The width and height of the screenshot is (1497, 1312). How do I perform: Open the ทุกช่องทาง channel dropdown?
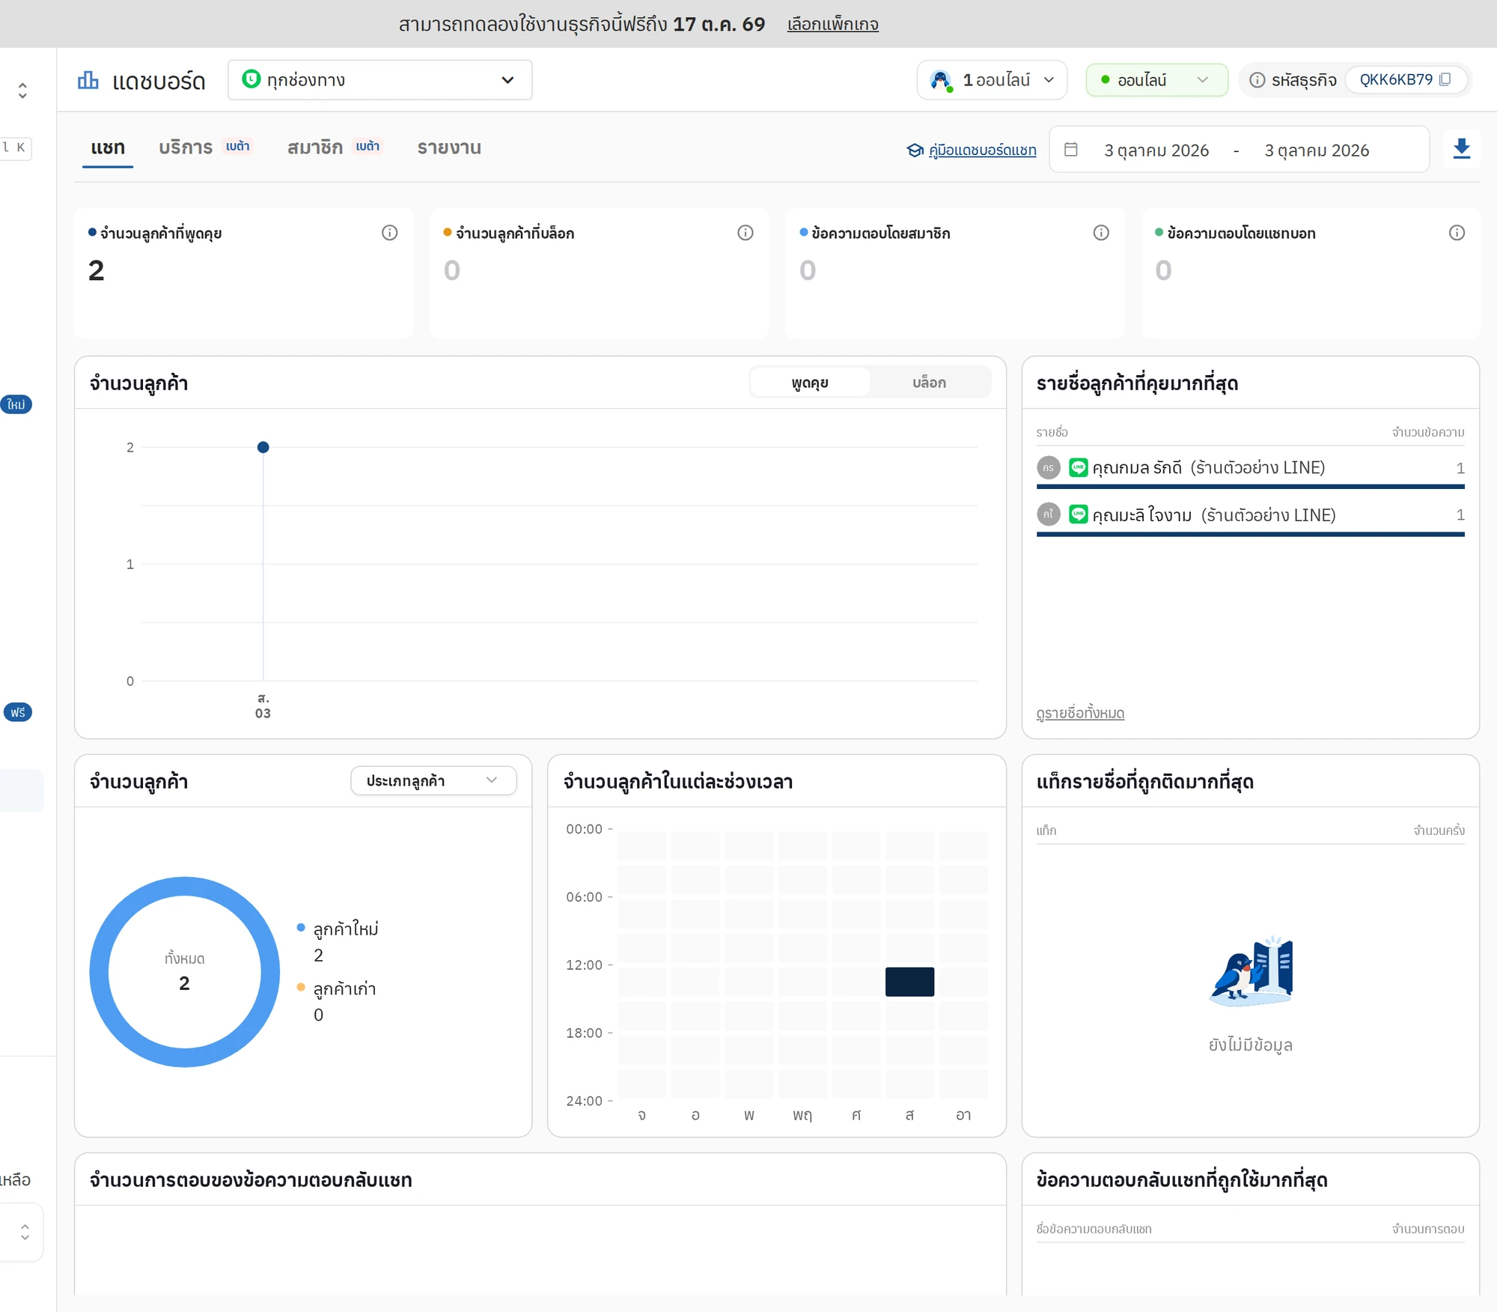pos(379,80)
